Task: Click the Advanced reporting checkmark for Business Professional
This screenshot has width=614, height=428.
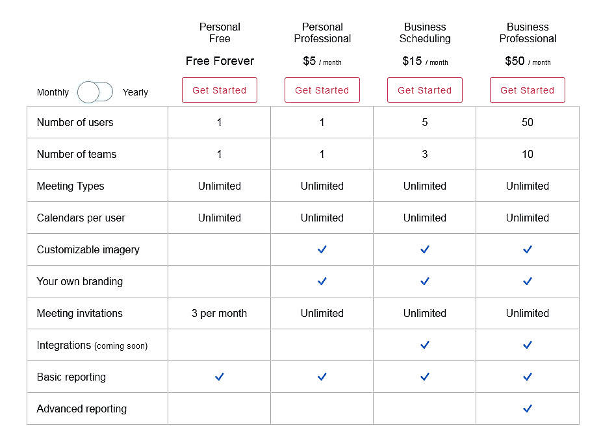Action: tap(527, 409)
